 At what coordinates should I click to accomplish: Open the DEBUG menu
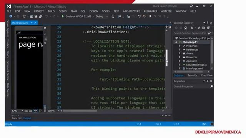coord(63,11)
